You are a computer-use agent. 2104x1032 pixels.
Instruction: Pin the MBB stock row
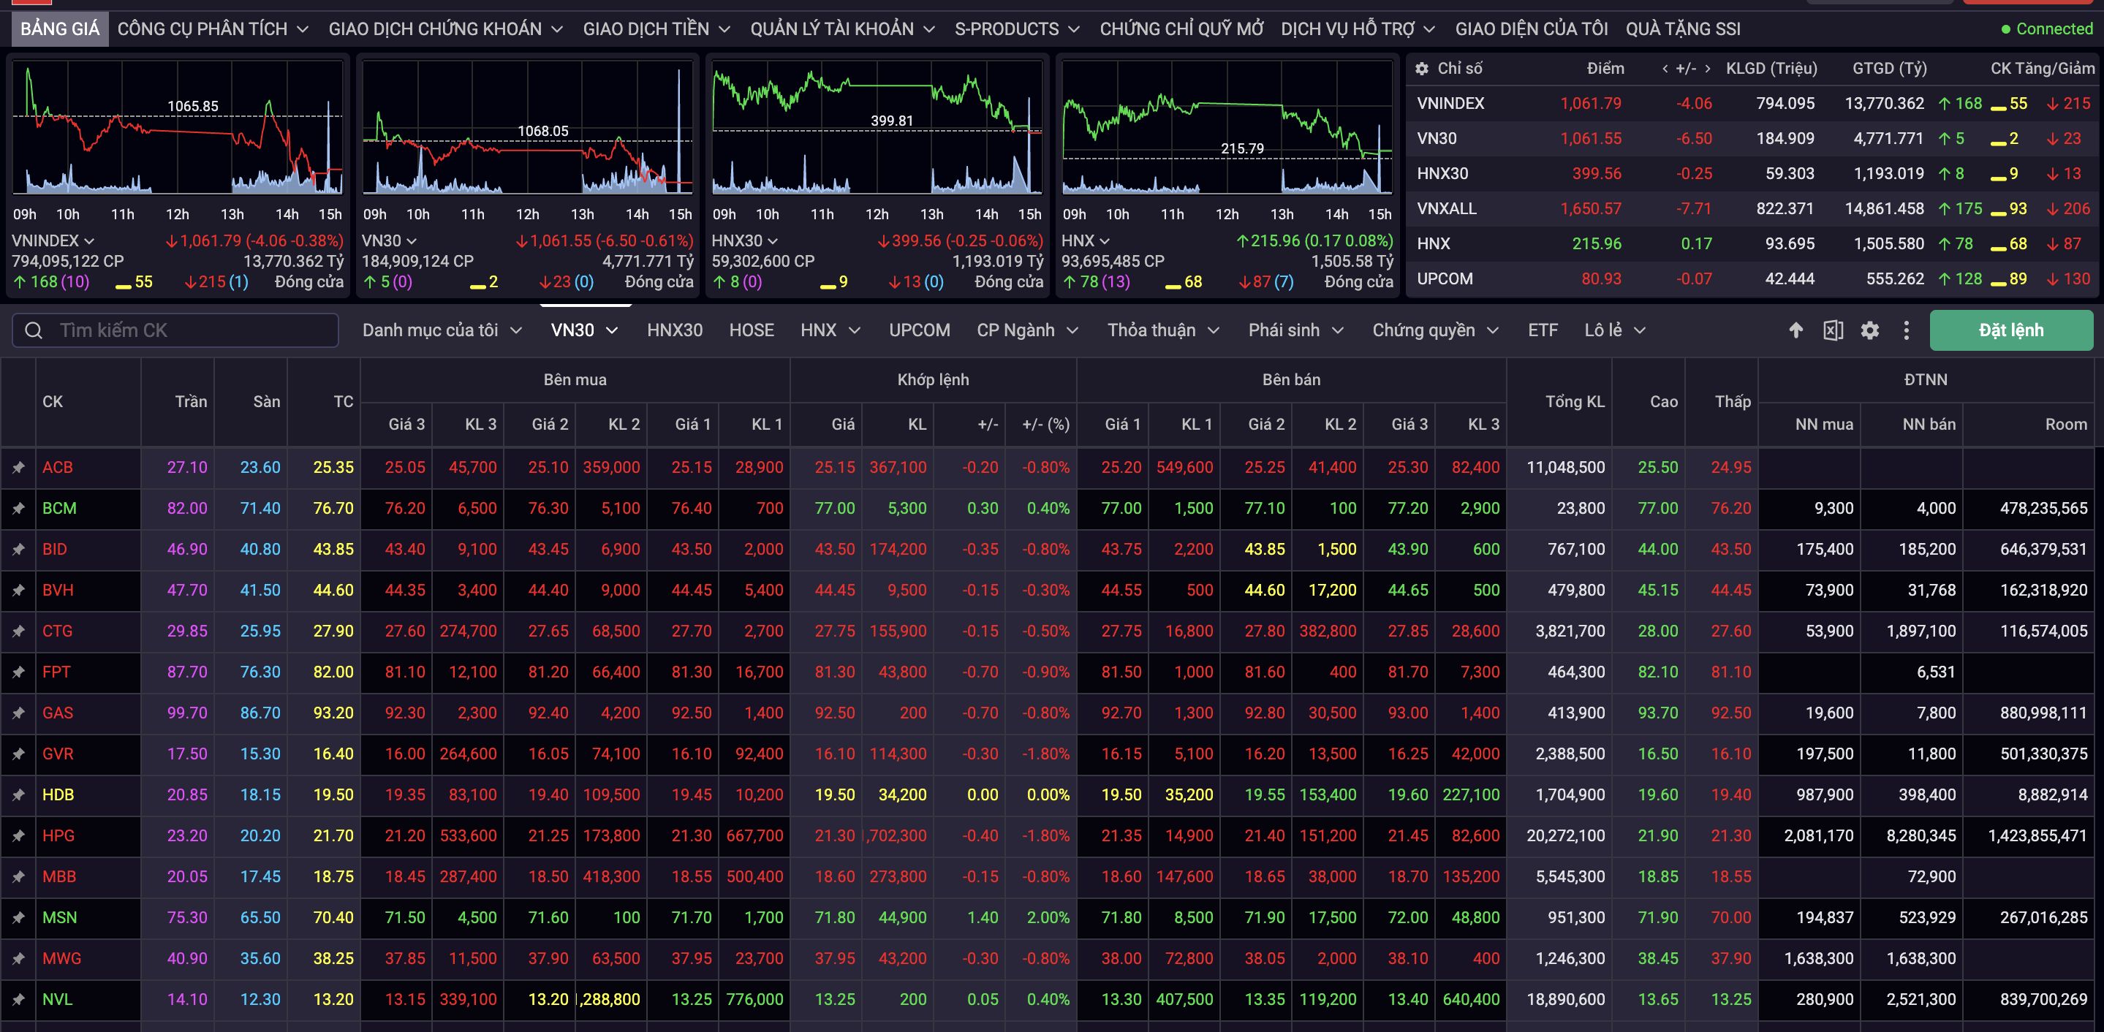18,876
